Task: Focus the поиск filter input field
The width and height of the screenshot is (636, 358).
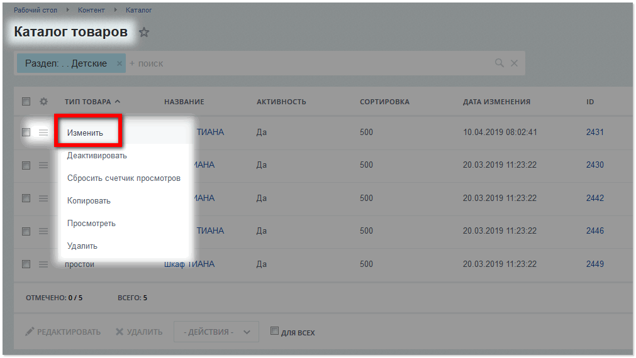Action: [x=308, y=63]
